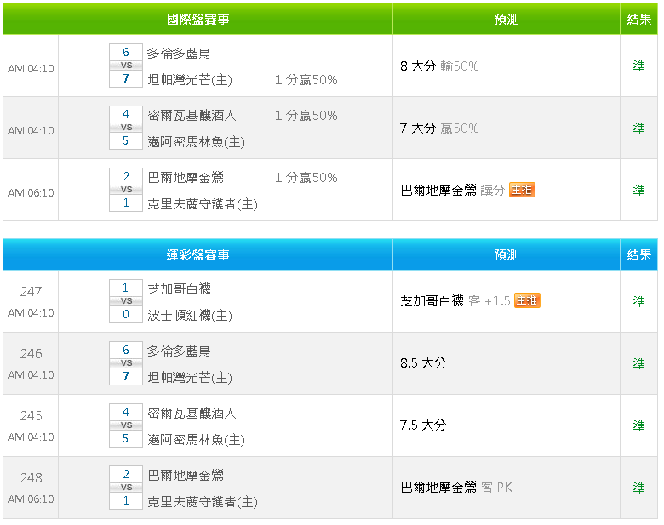Viewport: 664px width, 525px height.
Task: Open 坦帕灣光芒(主) team in game 246
Action: tap(190, 377)
